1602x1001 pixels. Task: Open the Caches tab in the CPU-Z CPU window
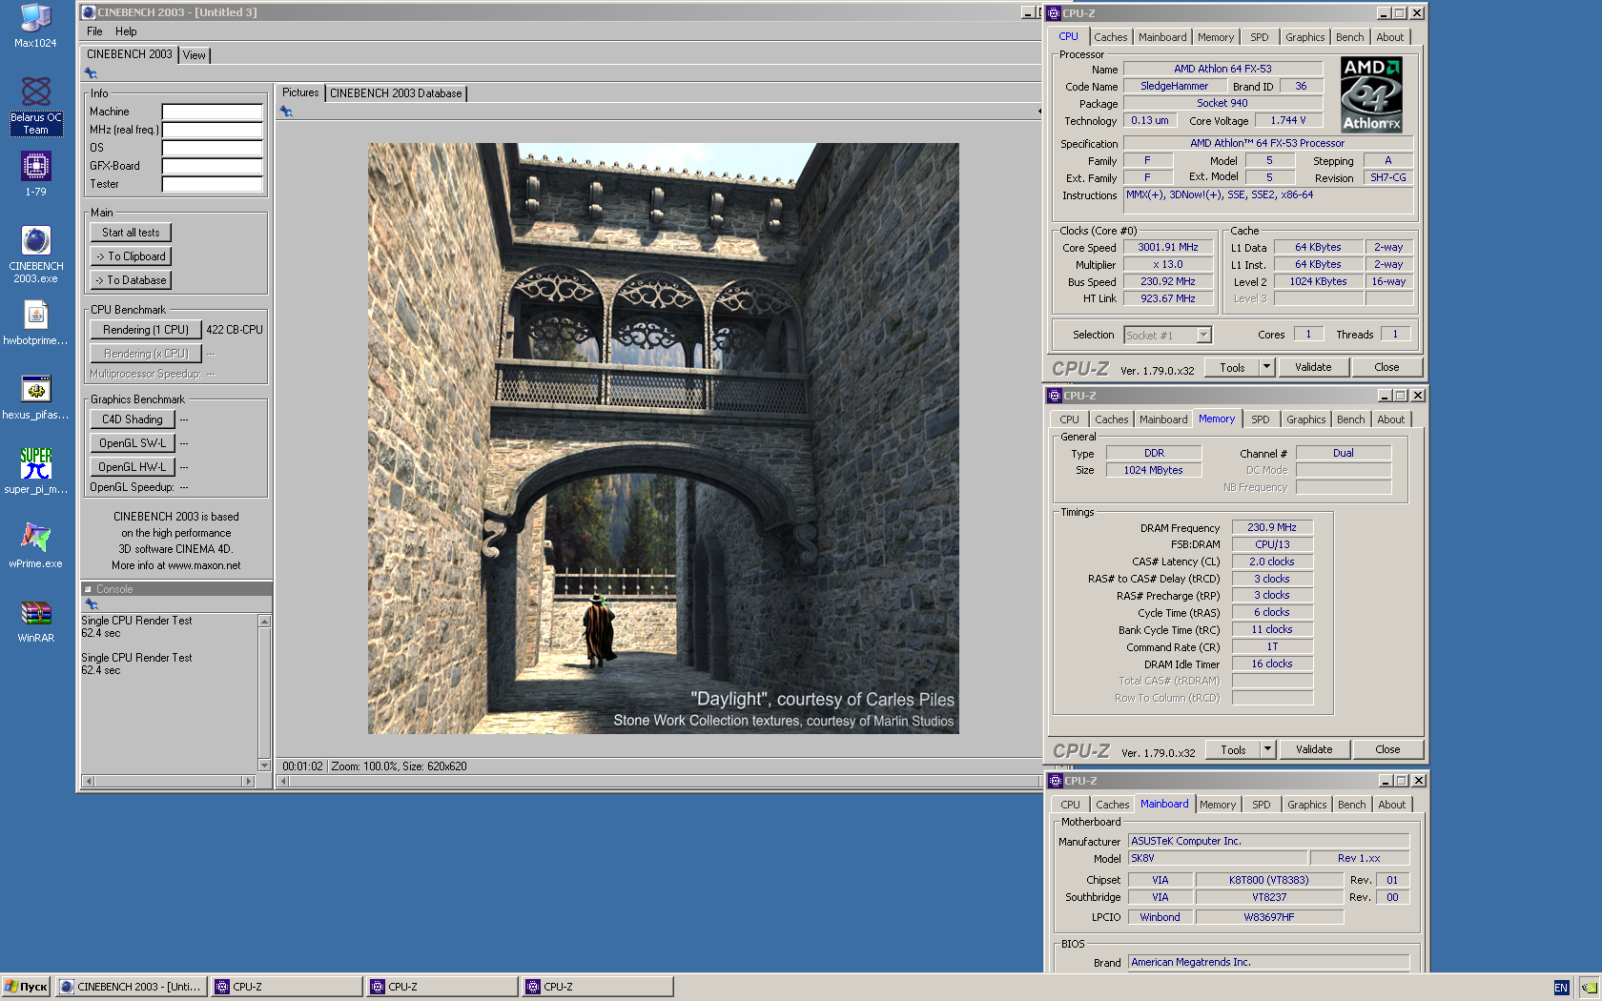pyautogui.click(x=1111, y=37)
